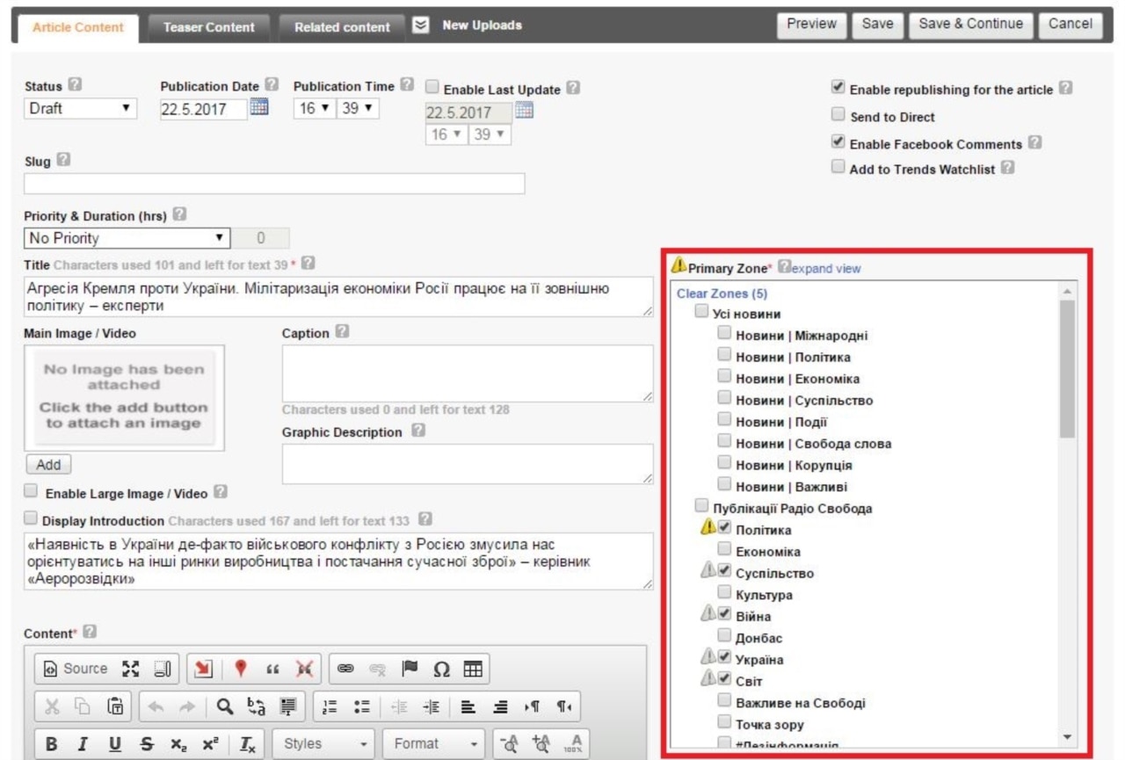The height and width of the screenshot is (760, 1125).
Task: Apply subscript formatting
Action: point(178,744)
